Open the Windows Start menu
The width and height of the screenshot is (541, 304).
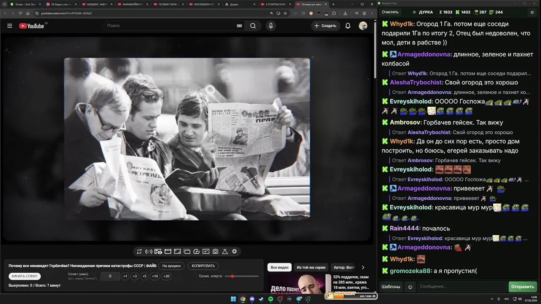(x=233, y=299)
